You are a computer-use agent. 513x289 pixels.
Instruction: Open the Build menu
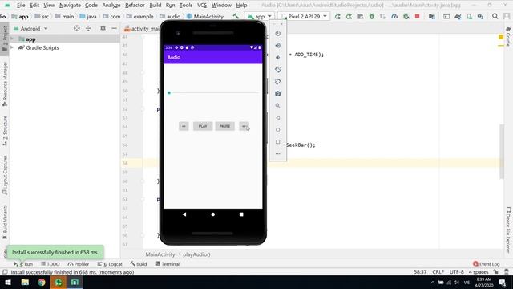[x=155, y=6]
